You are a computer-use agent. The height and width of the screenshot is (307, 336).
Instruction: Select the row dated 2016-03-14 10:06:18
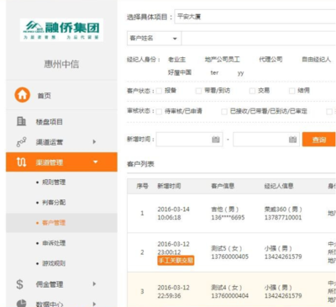pos(232,214)
